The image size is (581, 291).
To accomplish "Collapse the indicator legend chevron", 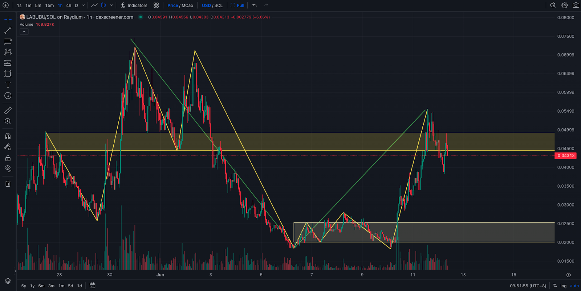I will [x=24, y=32].
